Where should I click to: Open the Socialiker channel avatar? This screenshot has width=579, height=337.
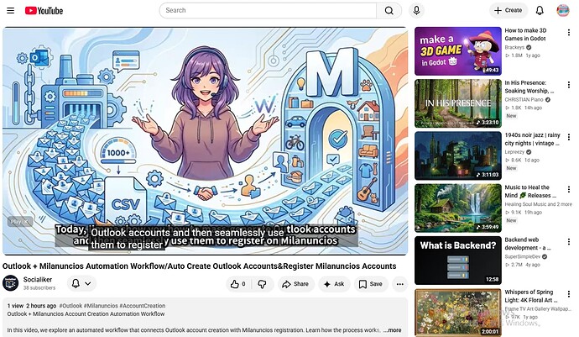click(10, 283)
